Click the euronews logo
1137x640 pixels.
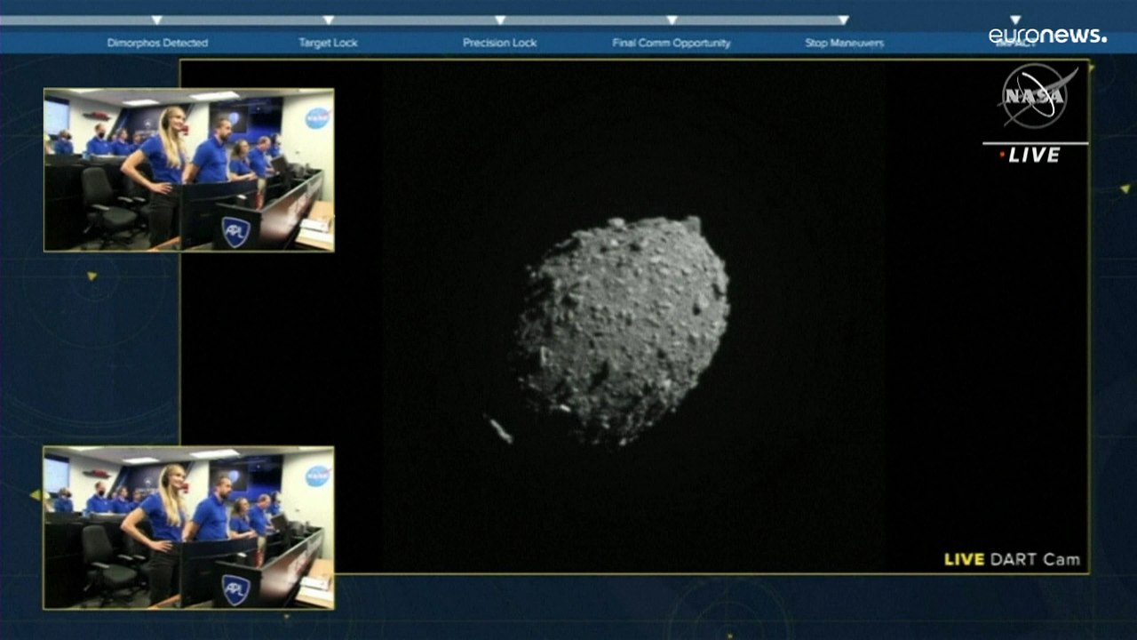pyautogui.click(x=1048, y=36)
